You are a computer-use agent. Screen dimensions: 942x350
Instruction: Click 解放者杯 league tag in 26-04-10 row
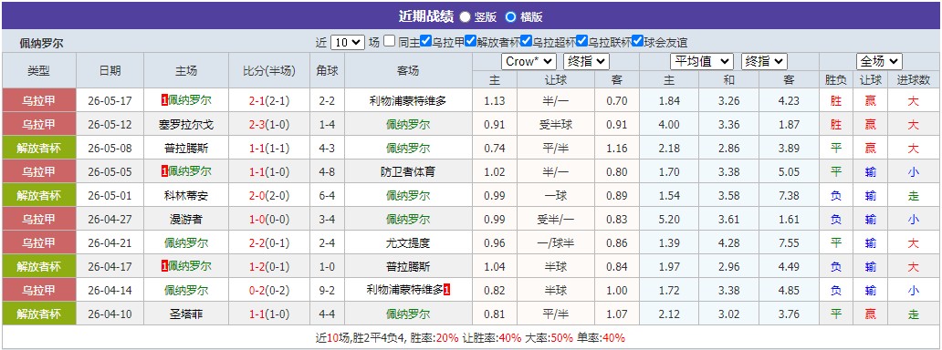39,314
